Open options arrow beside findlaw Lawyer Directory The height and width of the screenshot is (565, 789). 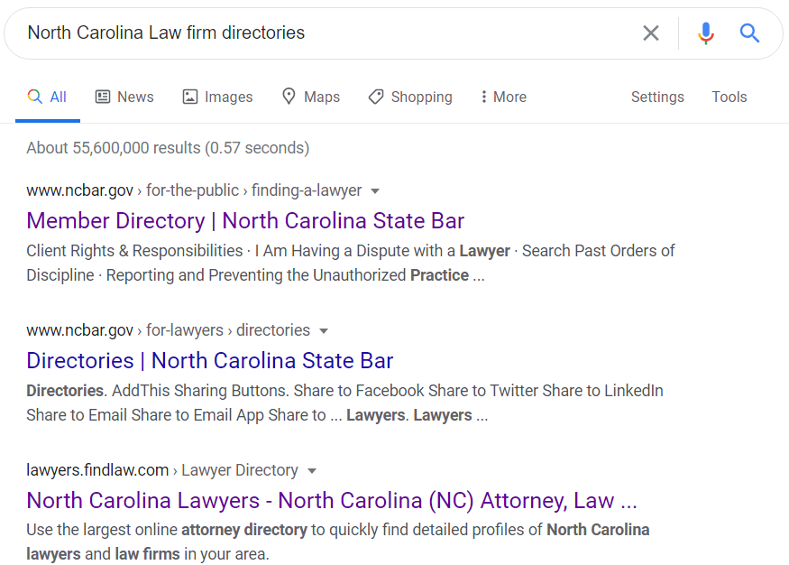[311, 471]
